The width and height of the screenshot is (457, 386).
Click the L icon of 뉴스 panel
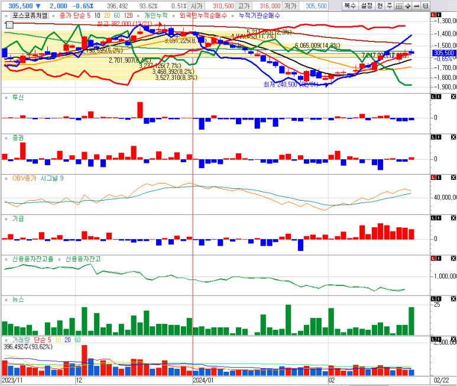[x=433, y=299]
